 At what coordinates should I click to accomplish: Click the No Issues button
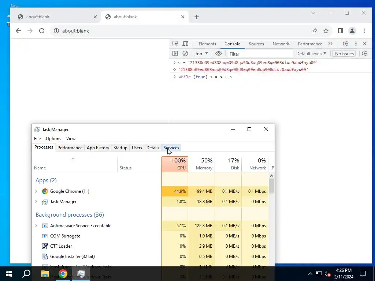(344, 54)
